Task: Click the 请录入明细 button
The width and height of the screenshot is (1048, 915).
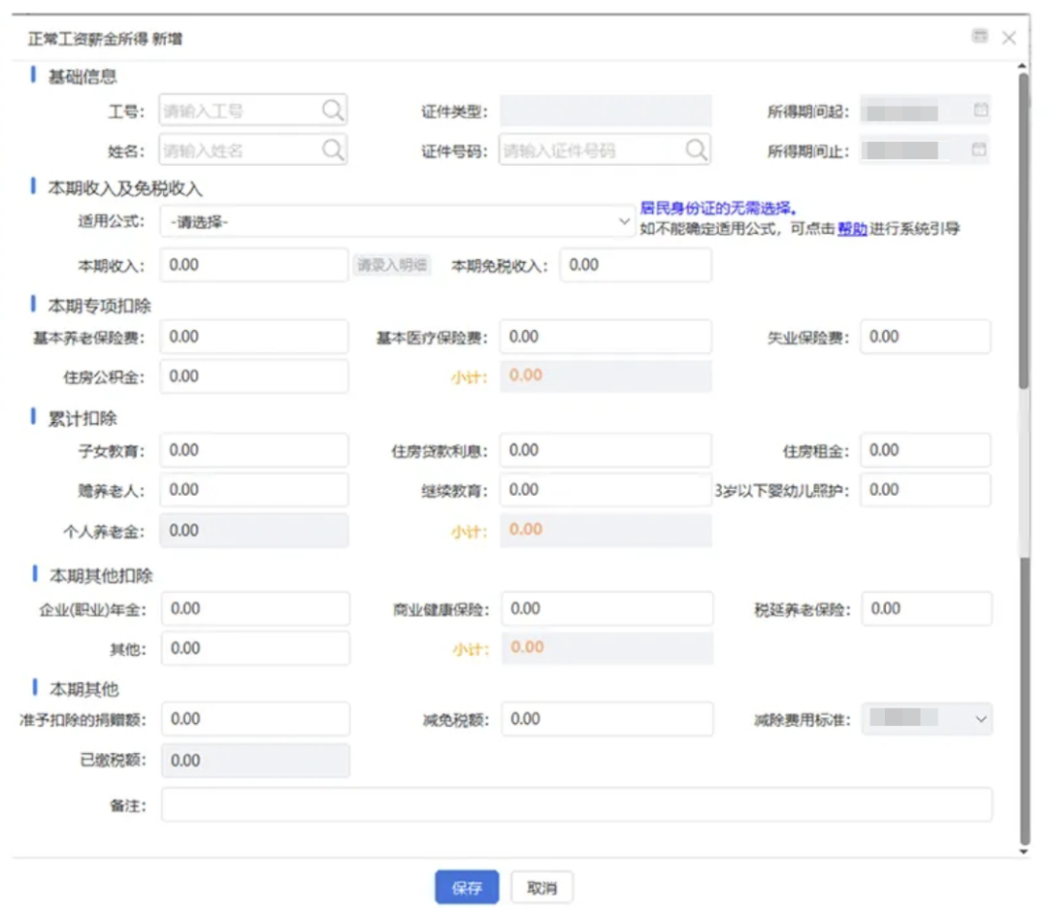Action: [391, 265]
